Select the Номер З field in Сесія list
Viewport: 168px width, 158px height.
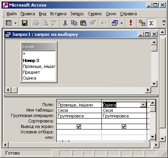coord(39,60)
